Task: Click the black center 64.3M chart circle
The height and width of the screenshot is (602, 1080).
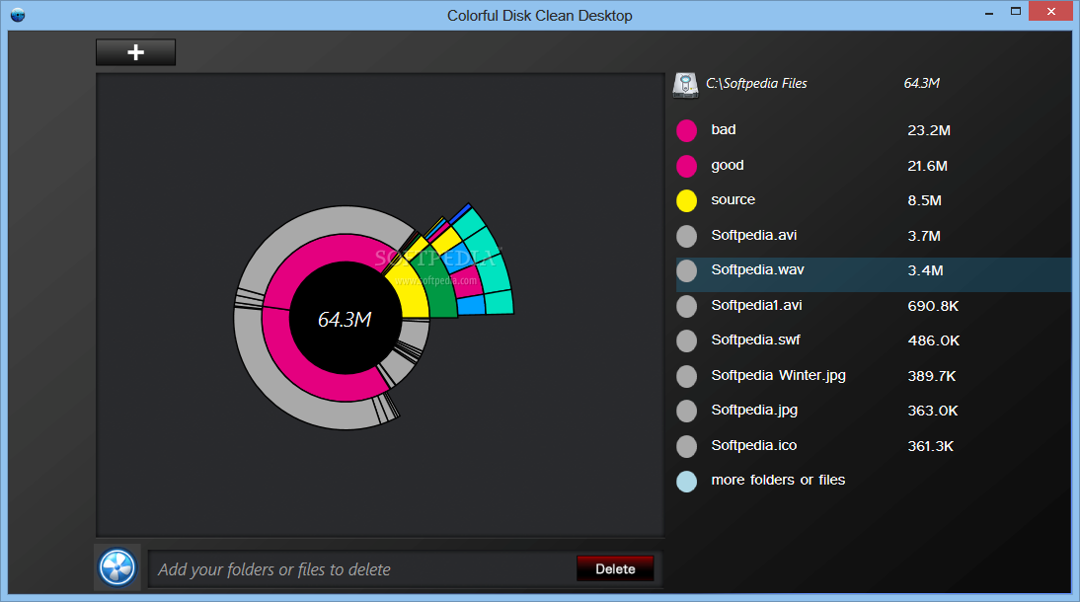Action: [346, 318]
